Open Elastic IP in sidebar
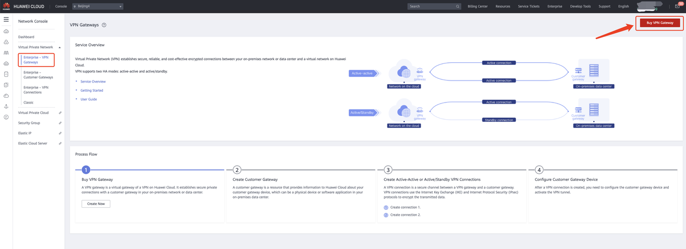686x249 pixels. (x=25, y=133)
